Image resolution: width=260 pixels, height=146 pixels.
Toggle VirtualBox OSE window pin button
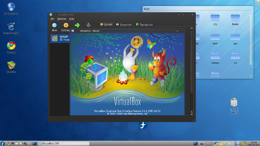pyautogui.click(x=55, y=15)
